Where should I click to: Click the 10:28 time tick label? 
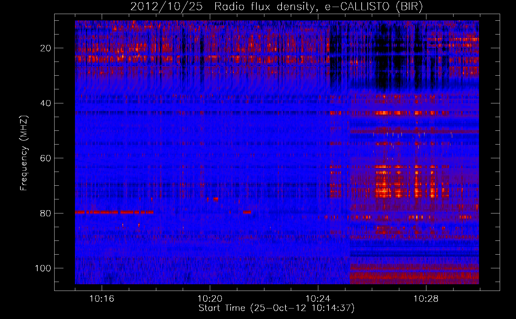click(426, 299)
